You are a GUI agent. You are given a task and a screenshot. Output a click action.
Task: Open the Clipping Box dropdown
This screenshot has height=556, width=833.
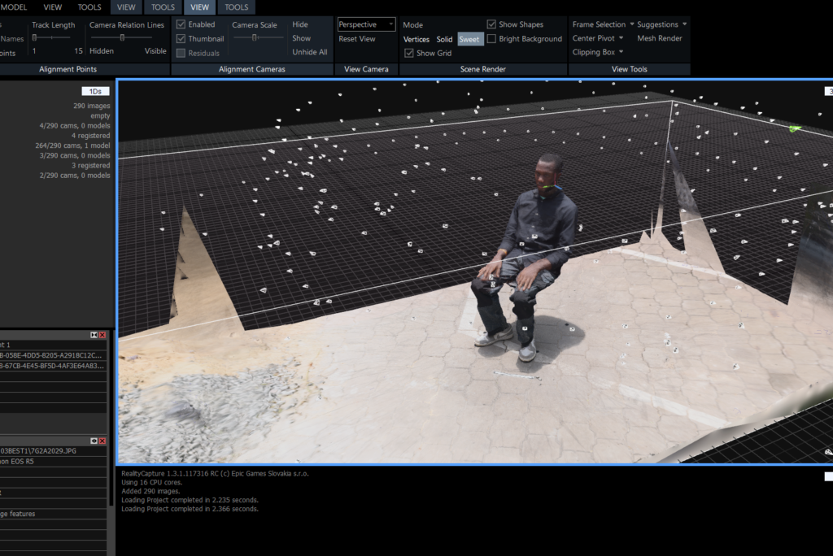point(598,52)
